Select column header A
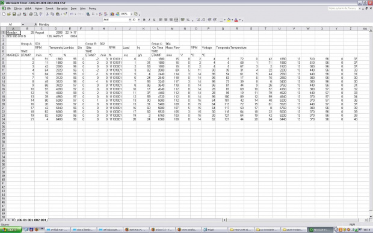 point(13,28)
